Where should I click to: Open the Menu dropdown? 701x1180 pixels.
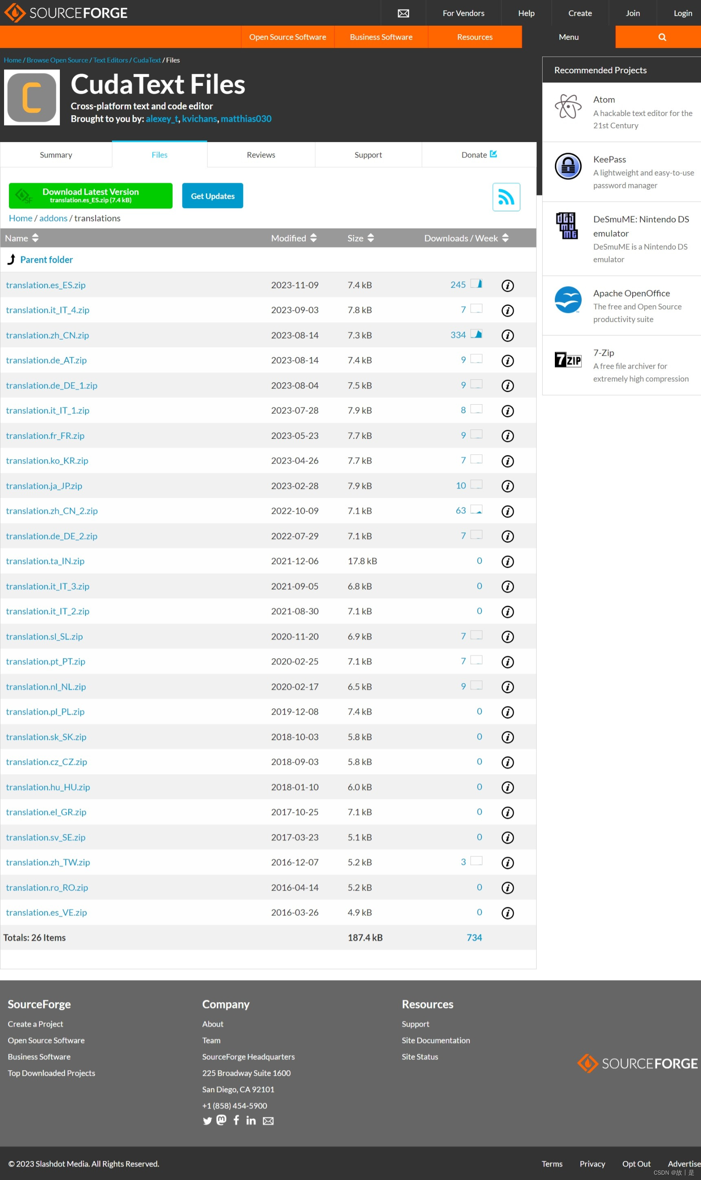point(568,37)
